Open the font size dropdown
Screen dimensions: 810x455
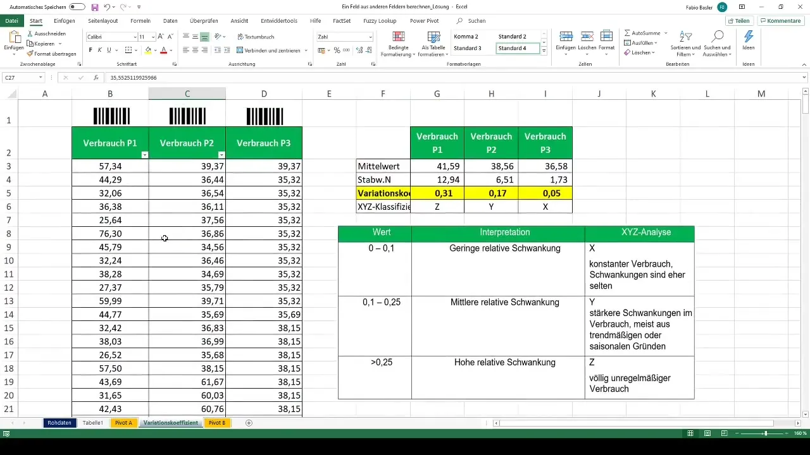(x=152, y=37)
